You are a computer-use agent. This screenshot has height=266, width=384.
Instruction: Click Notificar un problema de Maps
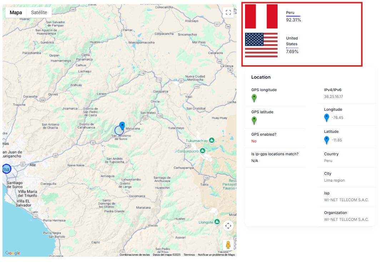[x=216, y=255]
